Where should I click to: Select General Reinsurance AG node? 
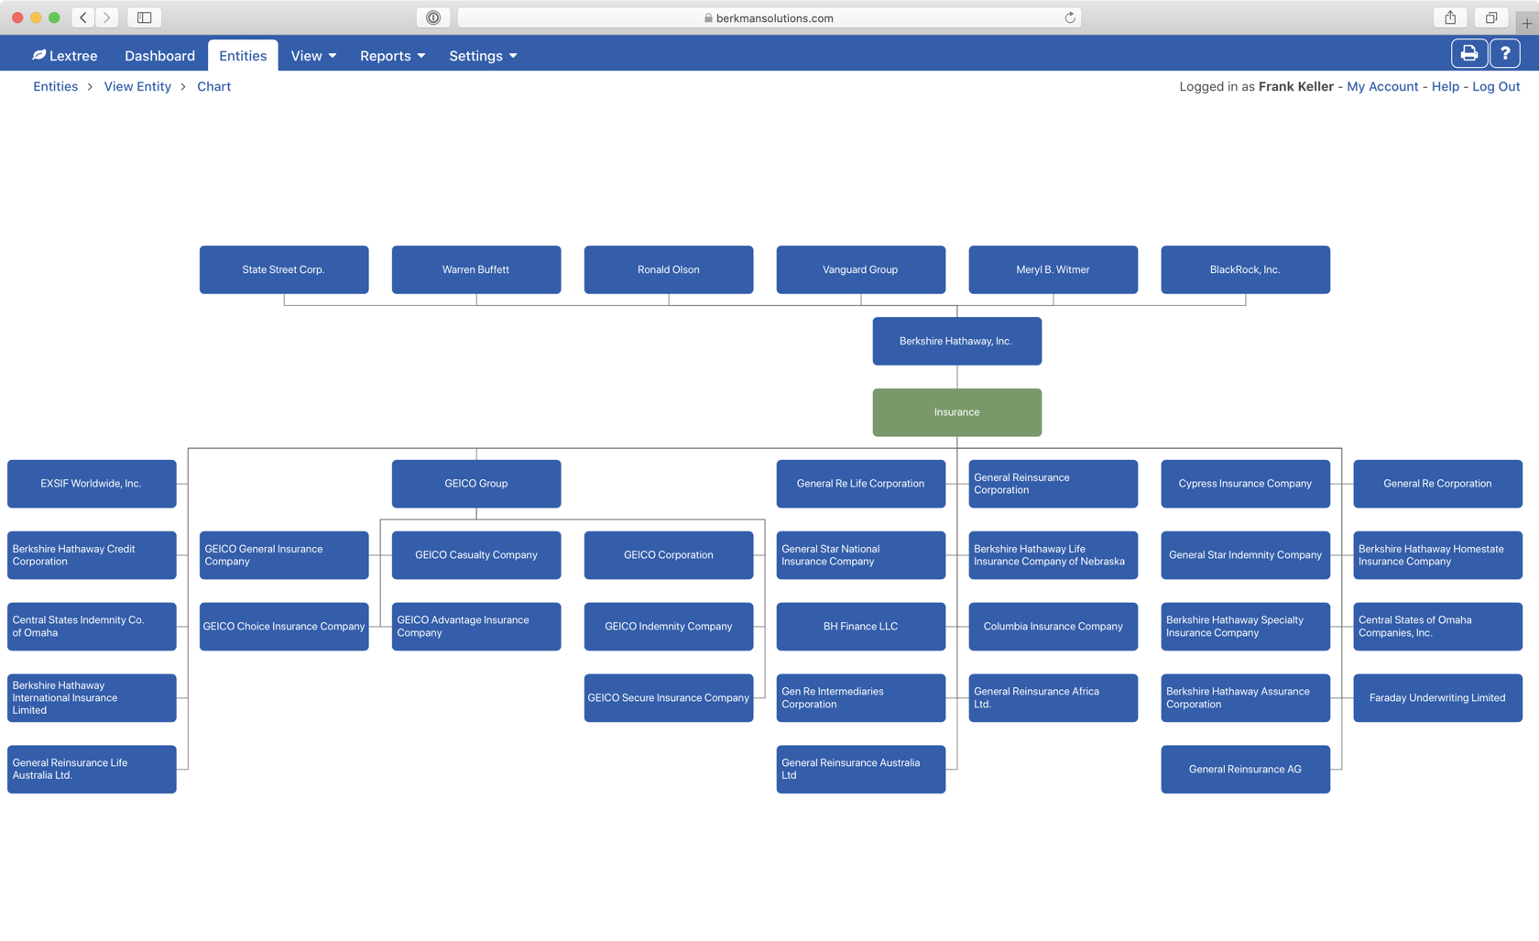point(1246,770)
